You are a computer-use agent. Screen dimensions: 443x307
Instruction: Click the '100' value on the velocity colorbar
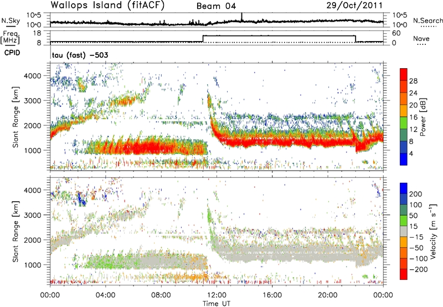tap(416, 205)
